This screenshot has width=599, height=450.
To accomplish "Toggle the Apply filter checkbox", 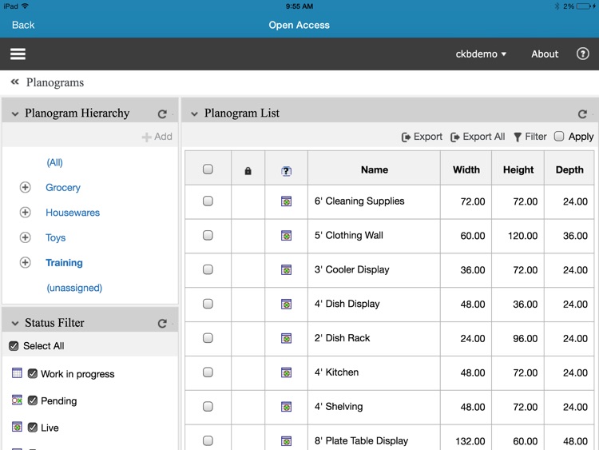I will 559,136.
